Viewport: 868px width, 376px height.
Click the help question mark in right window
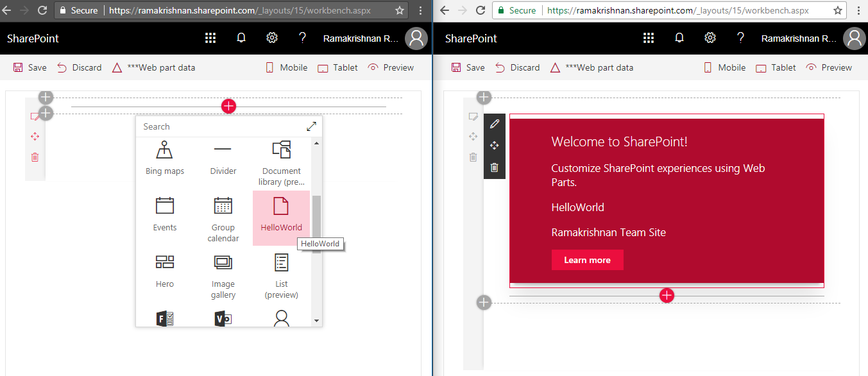click(x=741, y=38)
